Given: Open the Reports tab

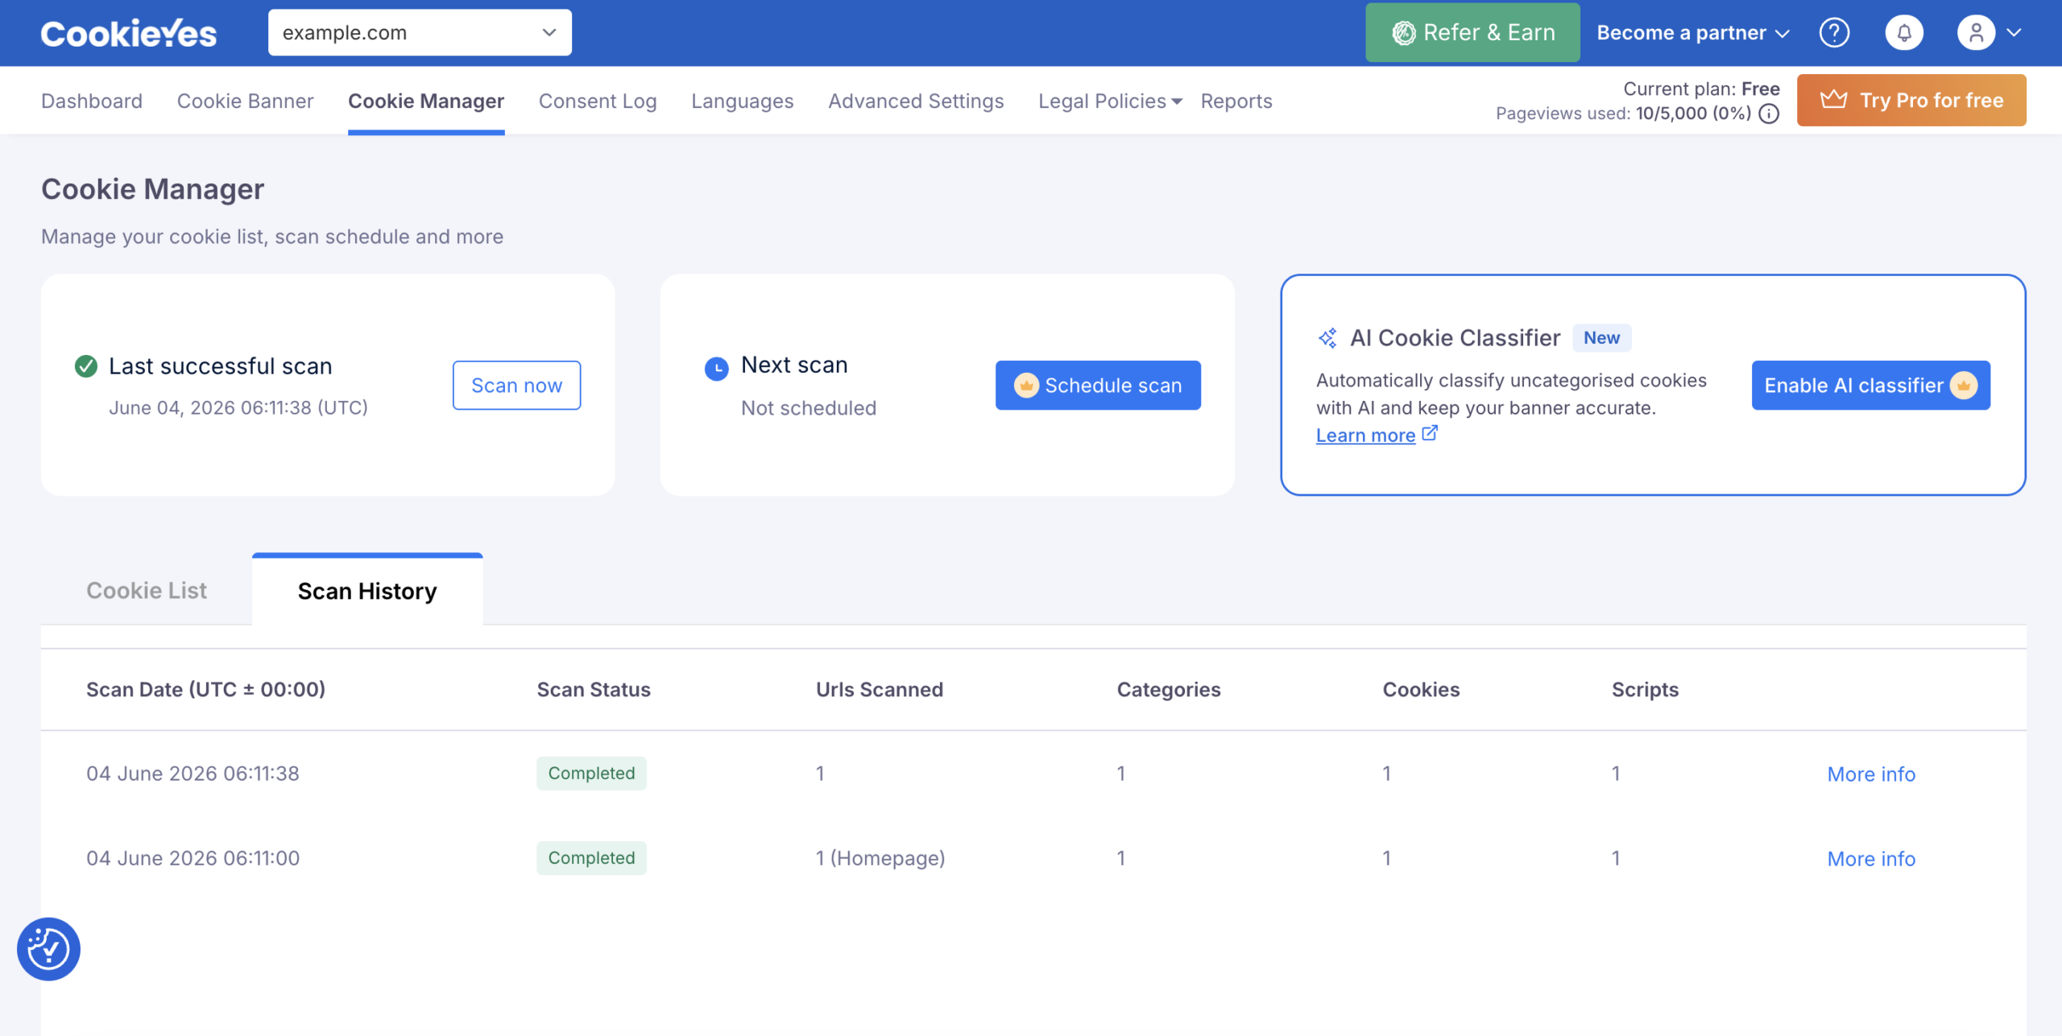Looking at the screenshot, I should [x=1236, y=101].
